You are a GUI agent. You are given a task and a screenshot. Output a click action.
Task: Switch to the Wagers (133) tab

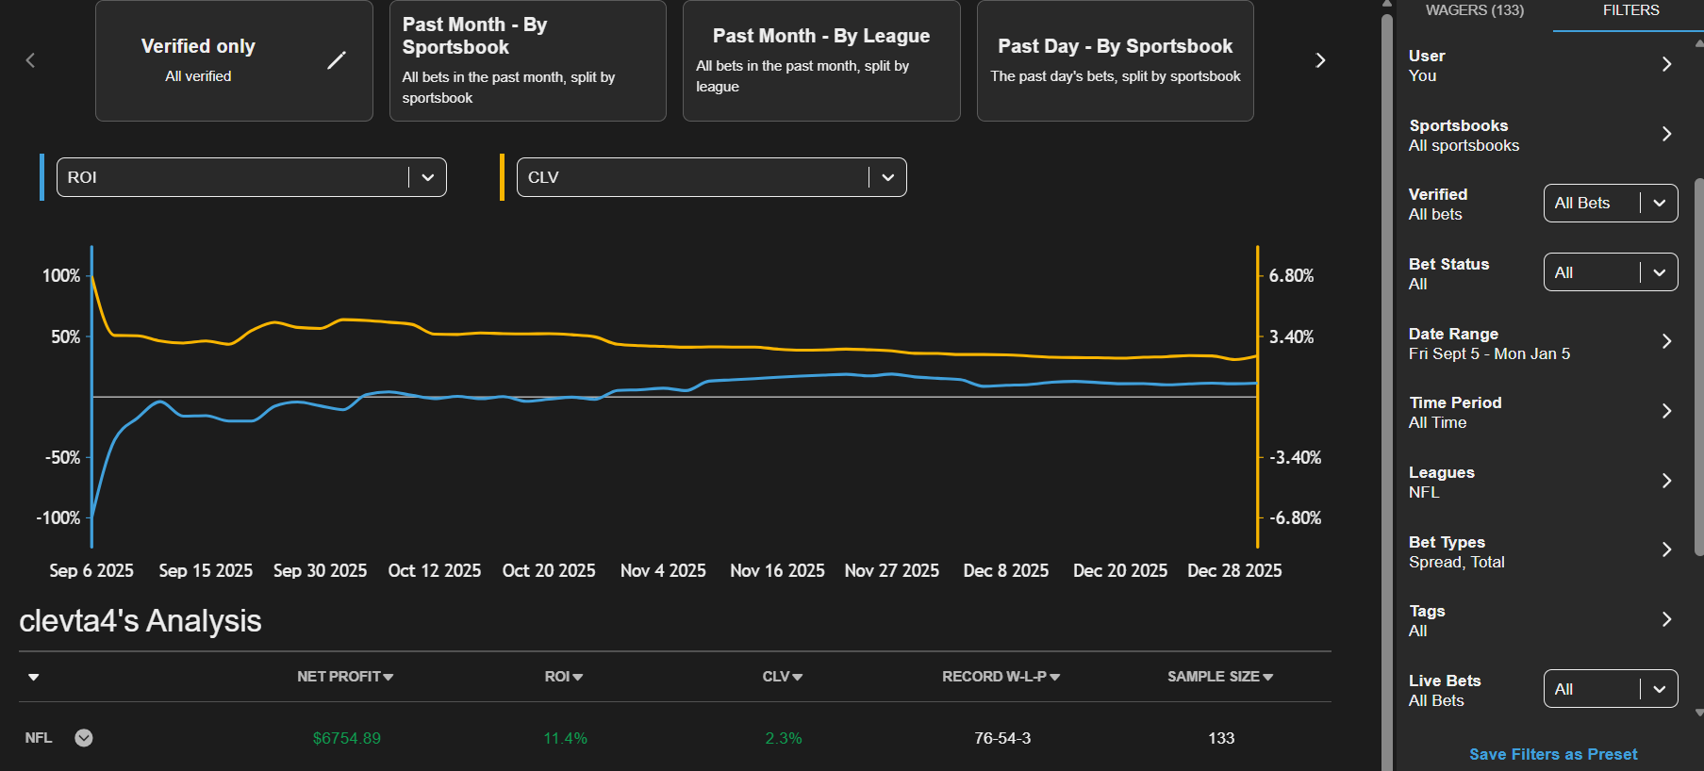[x=1474, y=10]
